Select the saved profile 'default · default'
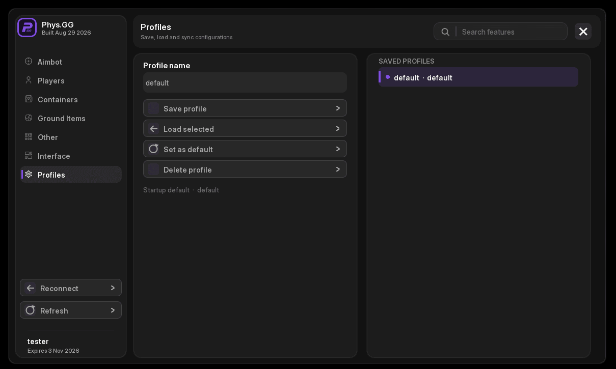 478,77
